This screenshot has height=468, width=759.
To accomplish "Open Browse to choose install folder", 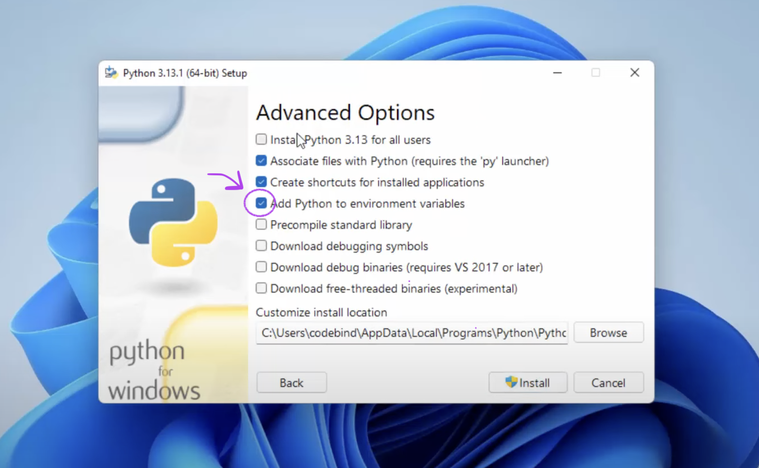I will coord(609,333).
